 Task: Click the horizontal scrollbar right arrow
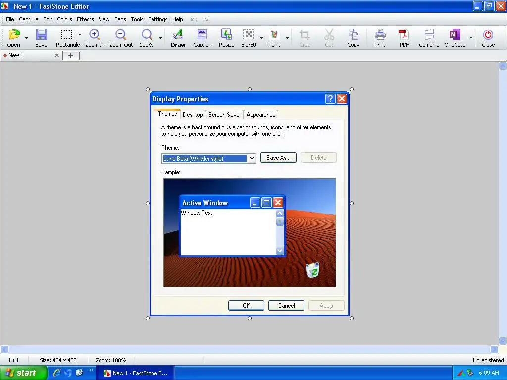[494, 349]
